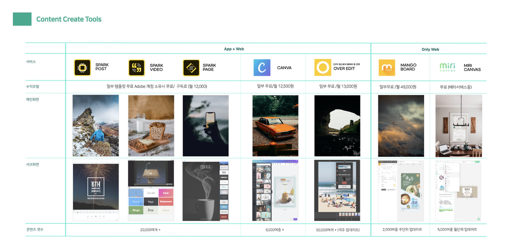This screenshot has height=252, width=507.
Task: Click the Spark Post logo icon
Action: pos(82,68)
